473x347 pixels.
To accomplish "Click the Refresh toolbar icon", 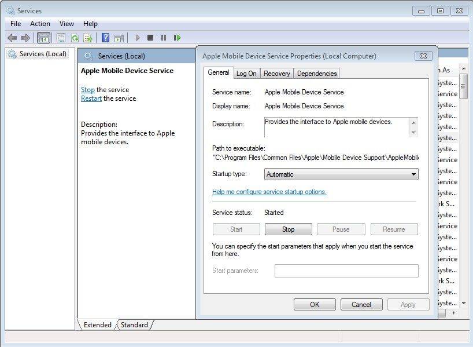I will pos(75,38).
